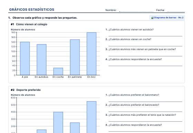Click the answer line under chart 1 encuesta question
Viewport: 193px width, 133px height.
pyautogui.click(x=145, y=66)
